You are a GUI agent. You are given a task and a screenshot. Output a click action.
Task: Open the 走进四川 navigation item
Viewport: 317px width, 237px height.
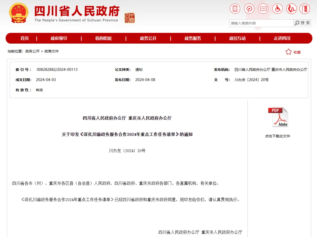(x=282, y=38)
